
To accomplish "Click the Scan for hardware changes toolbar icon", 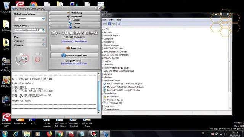I will pyautogui.click(x=119, y=24).
